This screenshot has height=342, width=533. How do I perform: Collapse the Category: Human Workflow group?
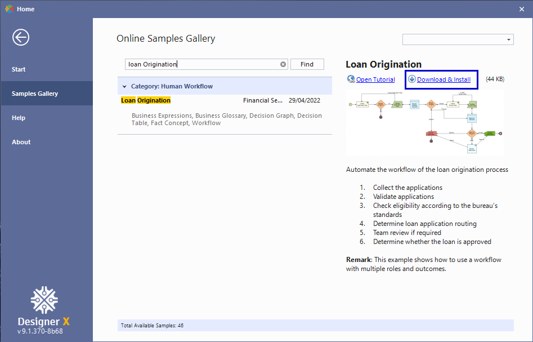[x=124, y=86]
